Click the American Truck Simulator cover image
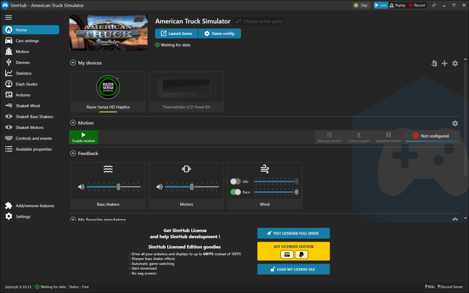The width and height of the screenshot is (469, 293). click(108, 33)
